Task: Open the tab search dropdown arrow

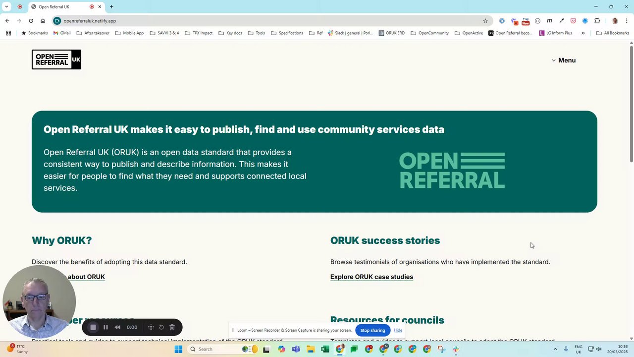Action: [6, 7]
